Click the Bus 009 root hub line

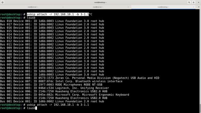(x=52, y=48)
